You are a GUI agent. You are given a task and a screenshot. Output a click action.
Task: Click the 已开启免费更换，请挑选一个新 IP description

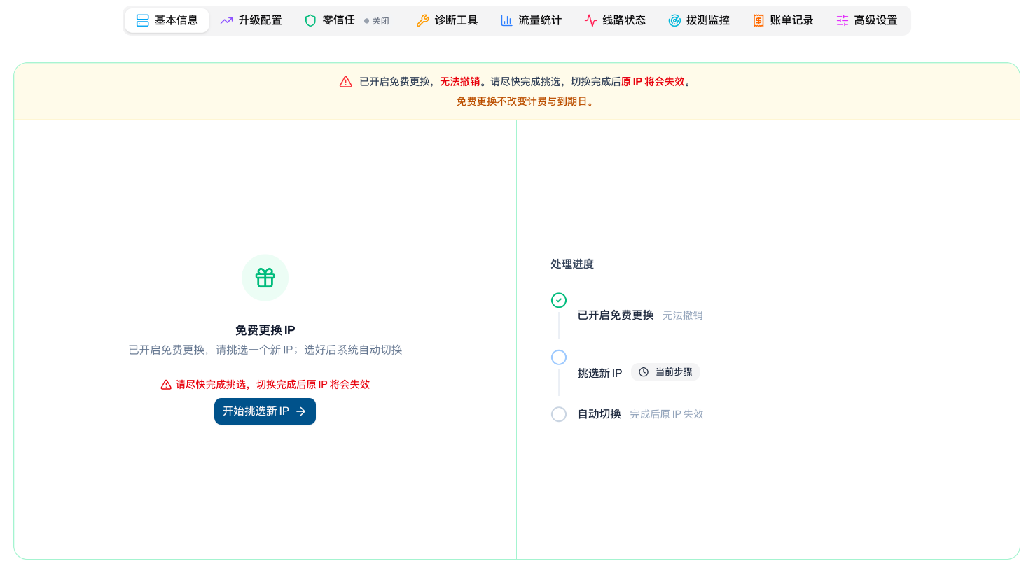pyautogui.click(x=265, y=350)
